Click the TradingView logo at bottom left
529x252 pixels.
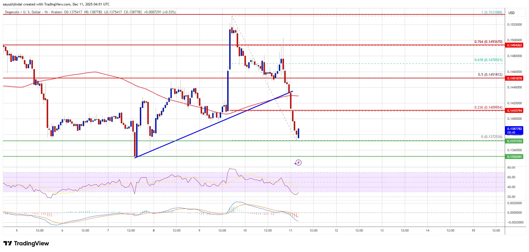[26, 243]
